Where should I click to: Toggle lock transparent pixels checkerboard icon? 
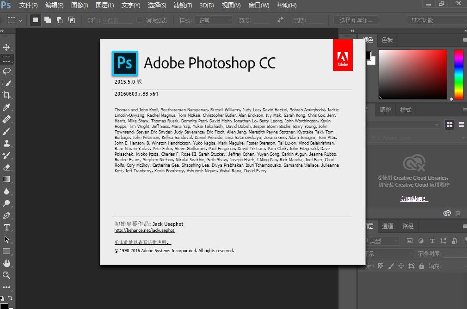point(381,266)
